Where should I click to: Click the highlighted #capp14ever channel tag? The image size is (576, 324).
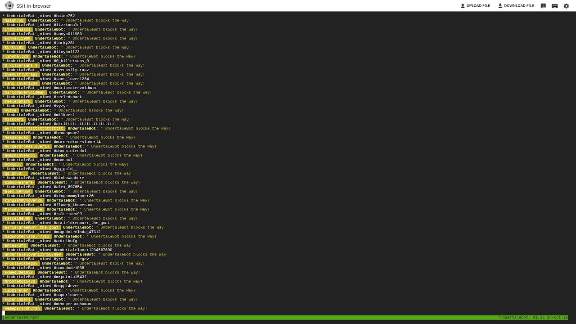point(16,290)
